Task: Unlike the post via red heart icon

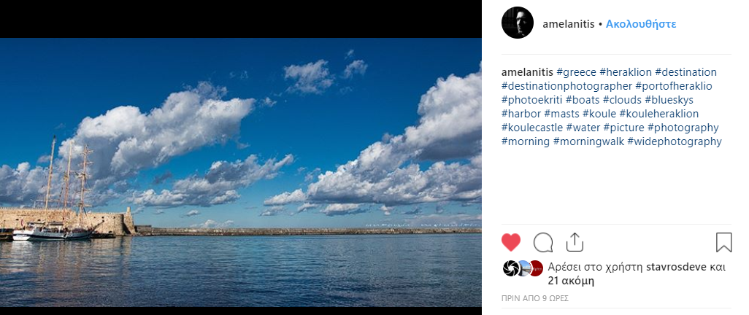Action: coord(510,243)
